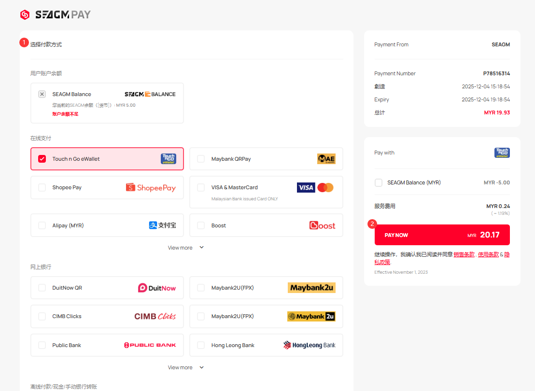Click the Maybank MAE logo icon
Viewport: 535px width, 391px height.
(x=326, y=159)
